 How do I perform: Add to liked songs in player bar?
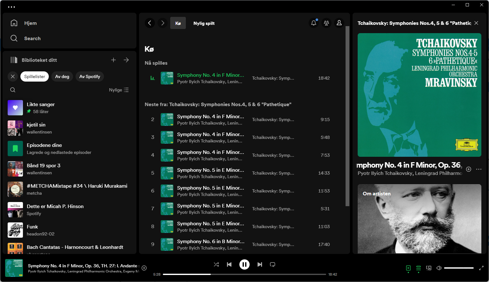click(144, 268)
